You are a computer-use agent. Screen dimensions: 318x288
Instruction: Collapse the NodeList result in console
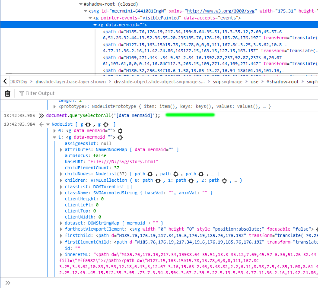click(48, 124)
